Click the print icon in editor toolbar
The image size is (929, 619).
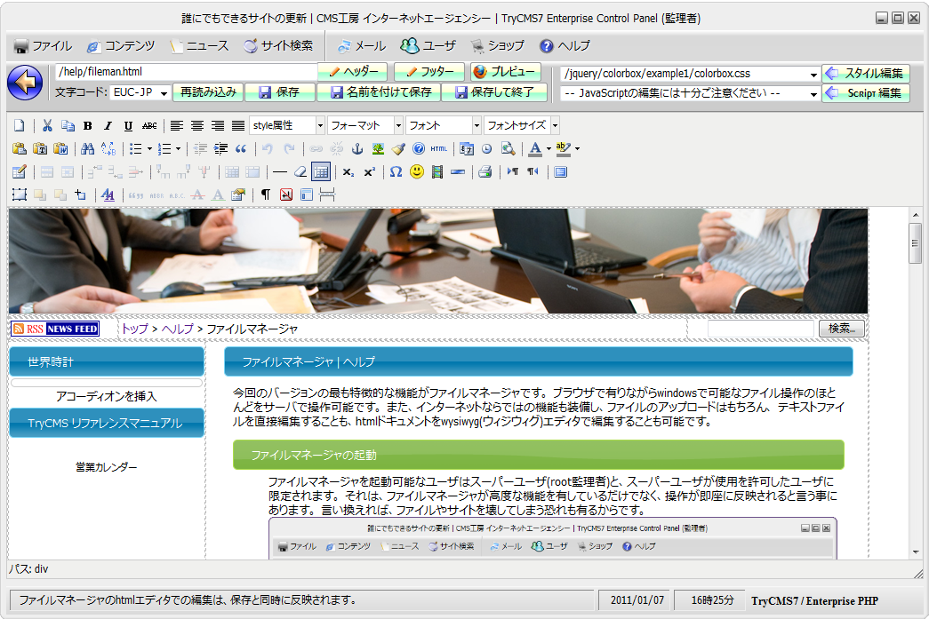point(485,172)
